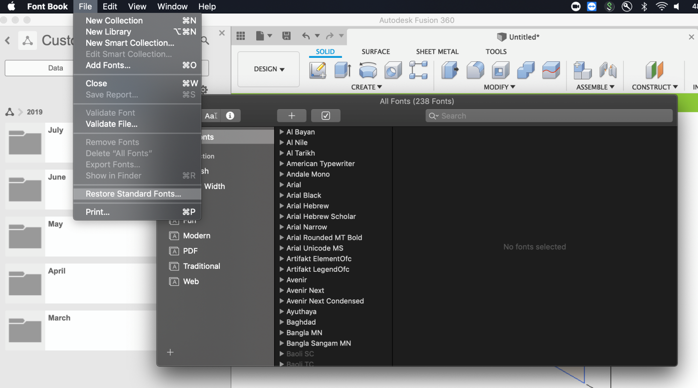
Task: Click the Joint icon in ASSEMBLE group
Action: [x=608, y=70]
